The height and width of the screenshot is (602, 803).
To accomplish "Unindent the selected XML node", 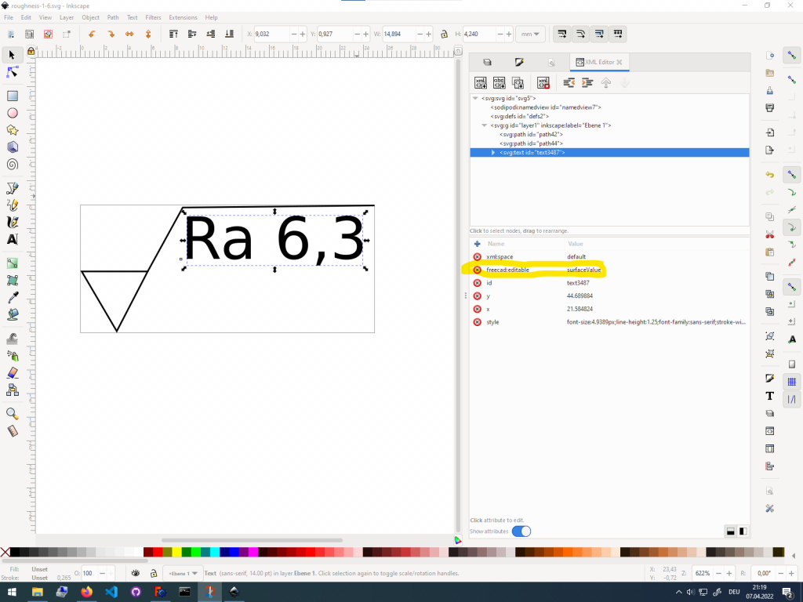I will pos(569,82).
